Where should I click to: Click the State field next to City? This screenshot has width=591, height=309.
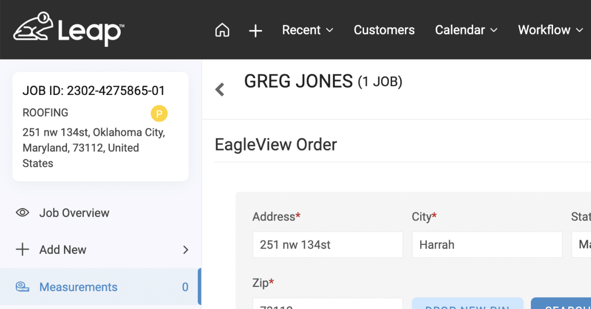(581, 245)
